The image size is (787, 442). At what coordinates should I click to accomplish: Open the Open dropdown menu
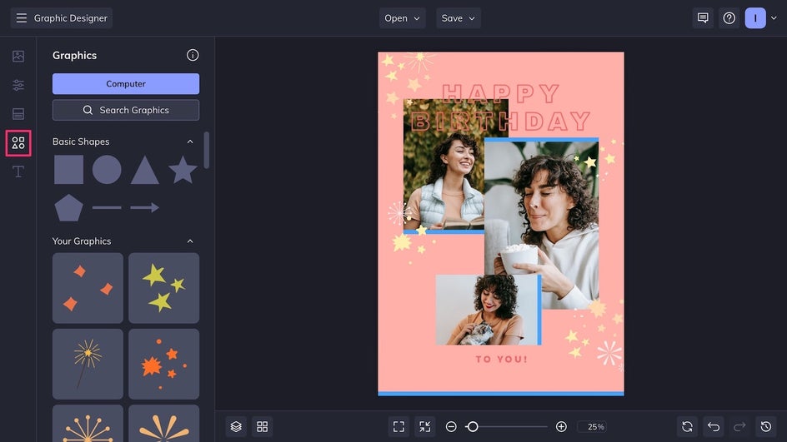[402, 18]
